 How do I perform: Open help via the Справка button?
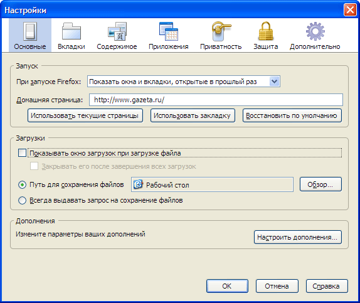point(327,286)
